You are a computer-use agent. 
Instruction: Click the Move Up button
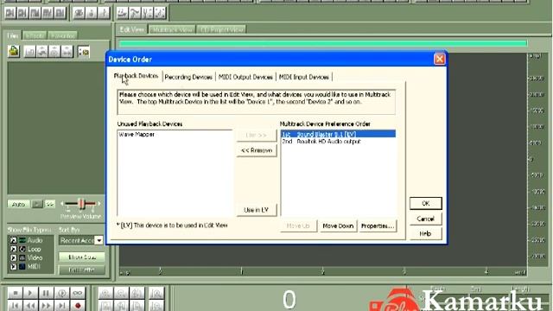[x=298, y=226]
